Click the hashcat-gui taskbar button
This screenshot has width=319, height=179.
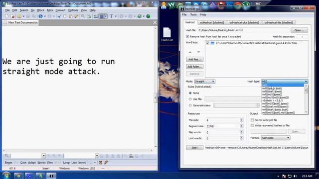51,176
